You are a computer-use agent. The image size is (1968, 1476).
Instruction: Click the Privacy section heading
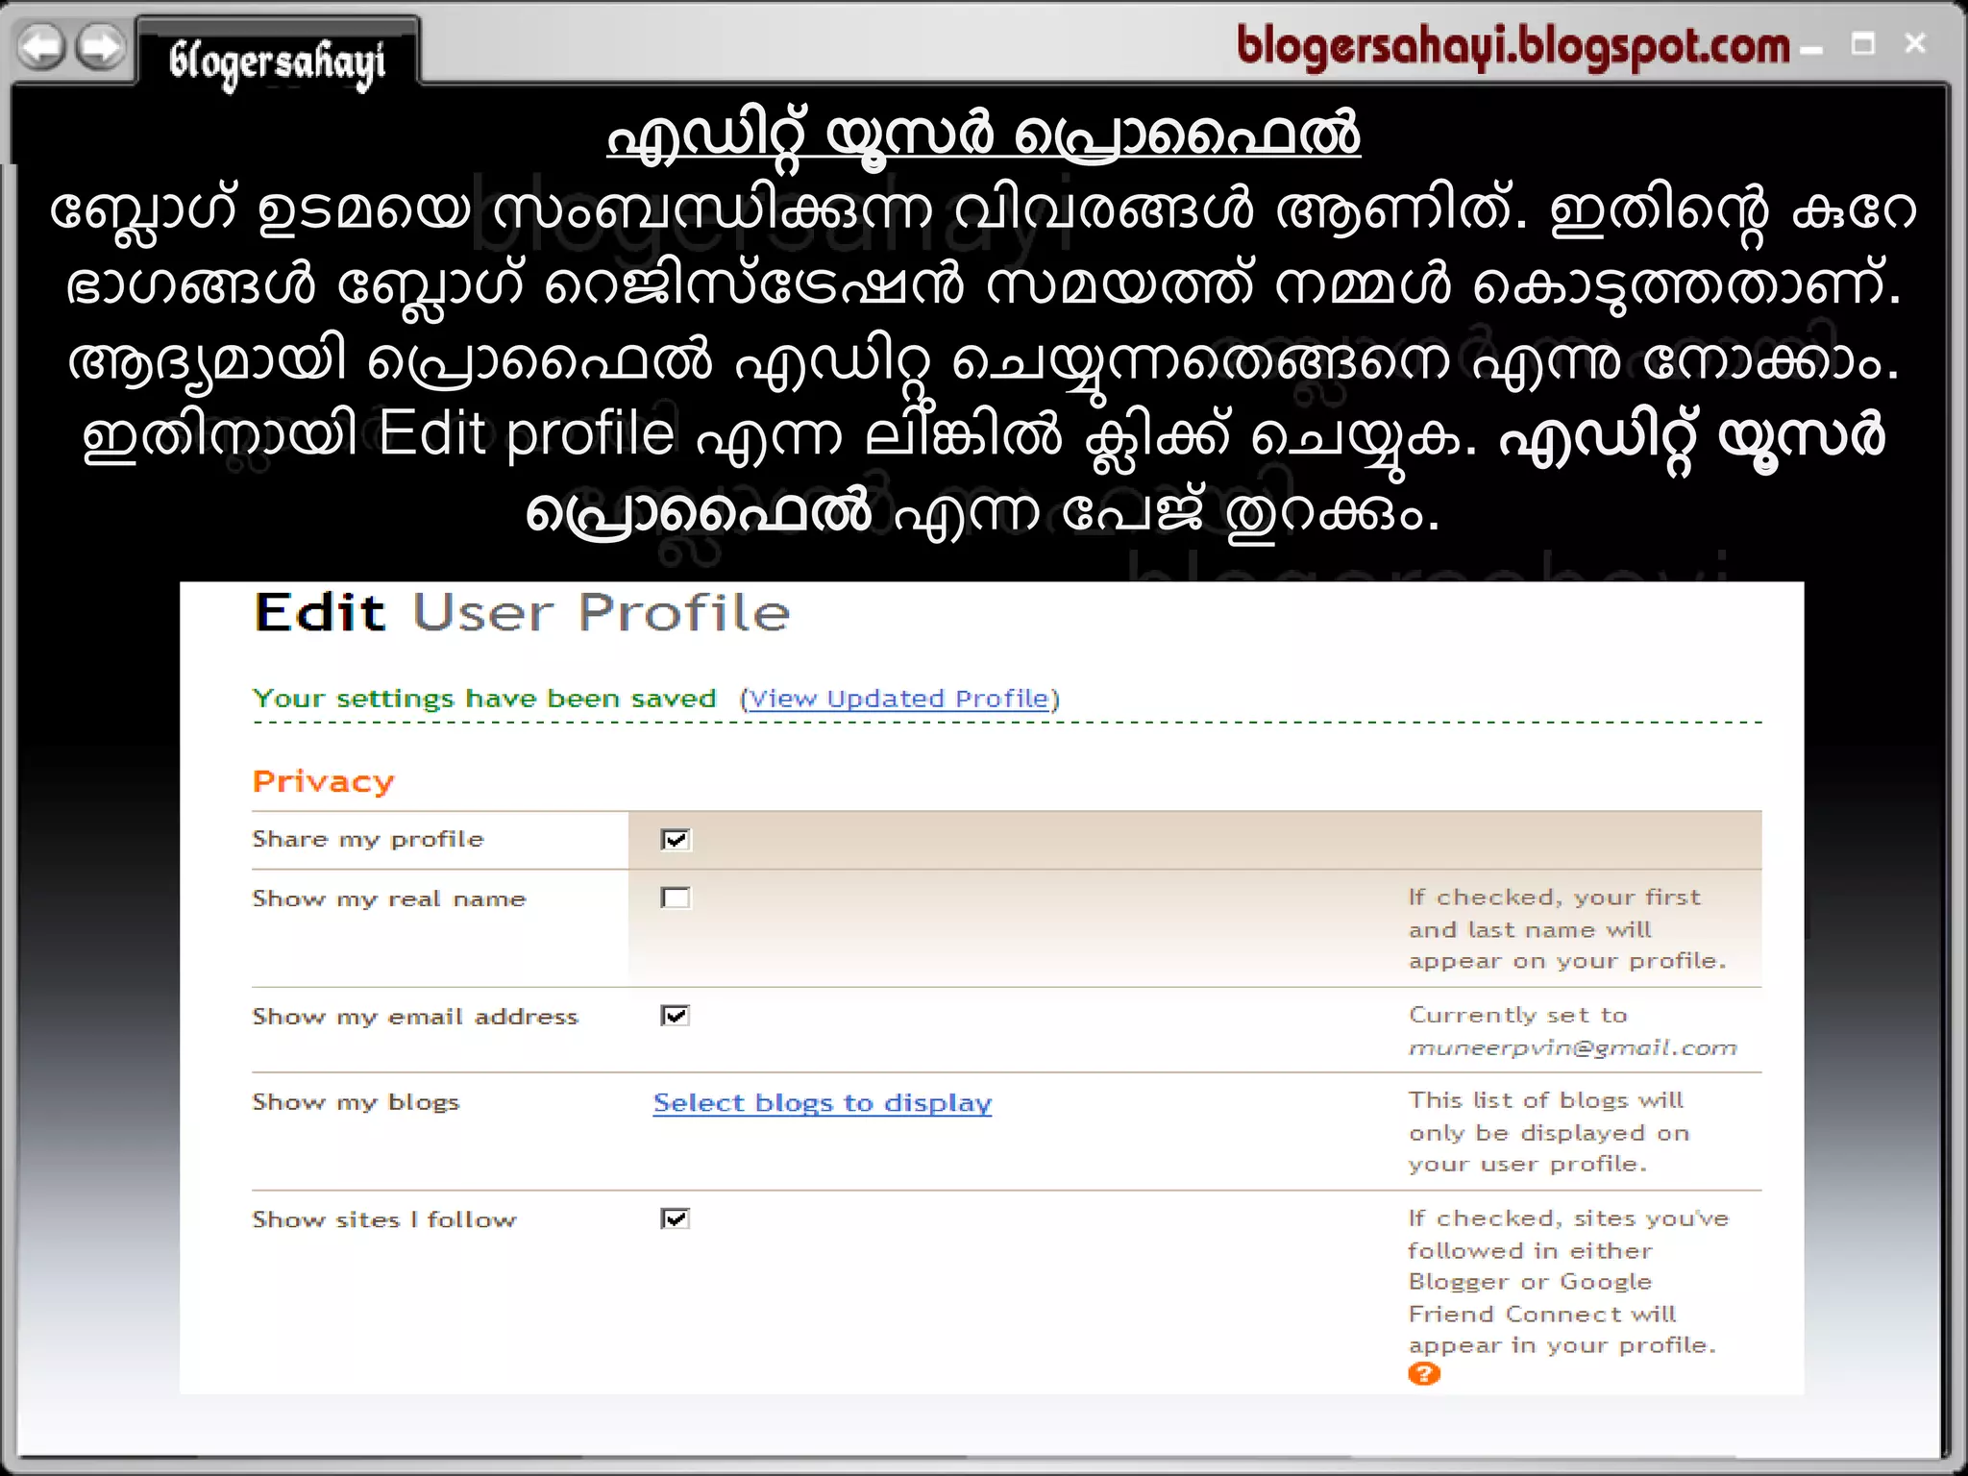click(324, 781)
